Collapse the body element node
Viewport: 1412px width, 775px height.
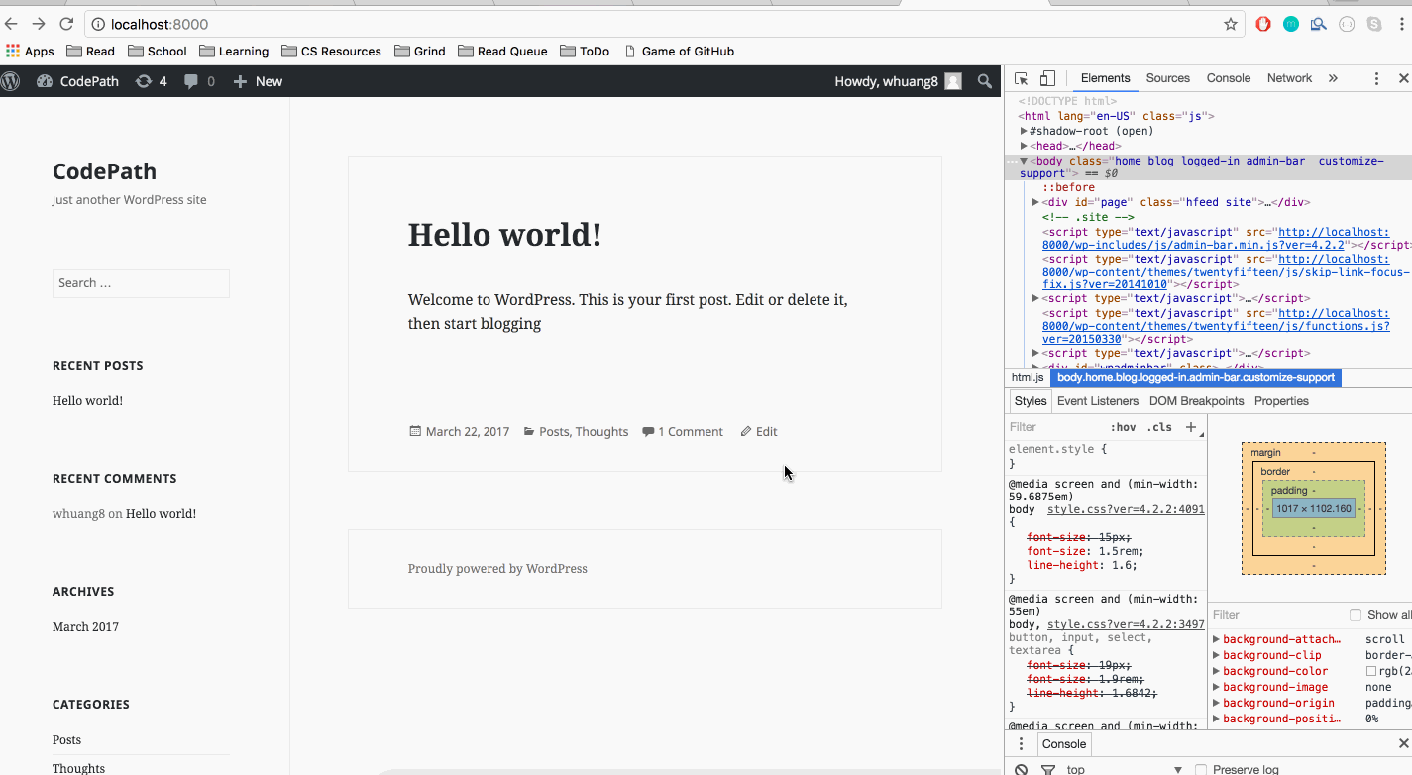(x=1025, y=161)
